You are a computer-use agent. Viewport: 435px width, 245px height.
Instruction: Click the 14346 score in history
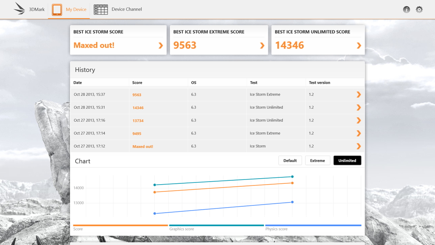pyautogui.click(x=138, y=108)
